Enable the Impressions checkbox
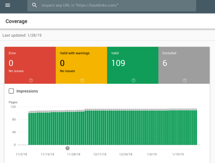The height and width of the screenshot is (163, 215). 11,91
